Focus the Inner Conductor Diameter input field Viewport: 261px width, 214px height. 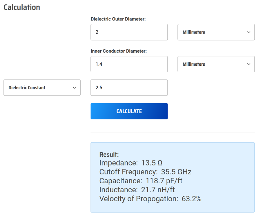129,64
